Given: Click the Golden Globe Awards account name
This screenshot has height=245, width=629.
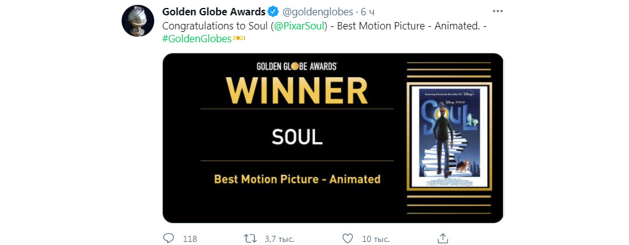Looking at the screenshot, I should point(214,12).
